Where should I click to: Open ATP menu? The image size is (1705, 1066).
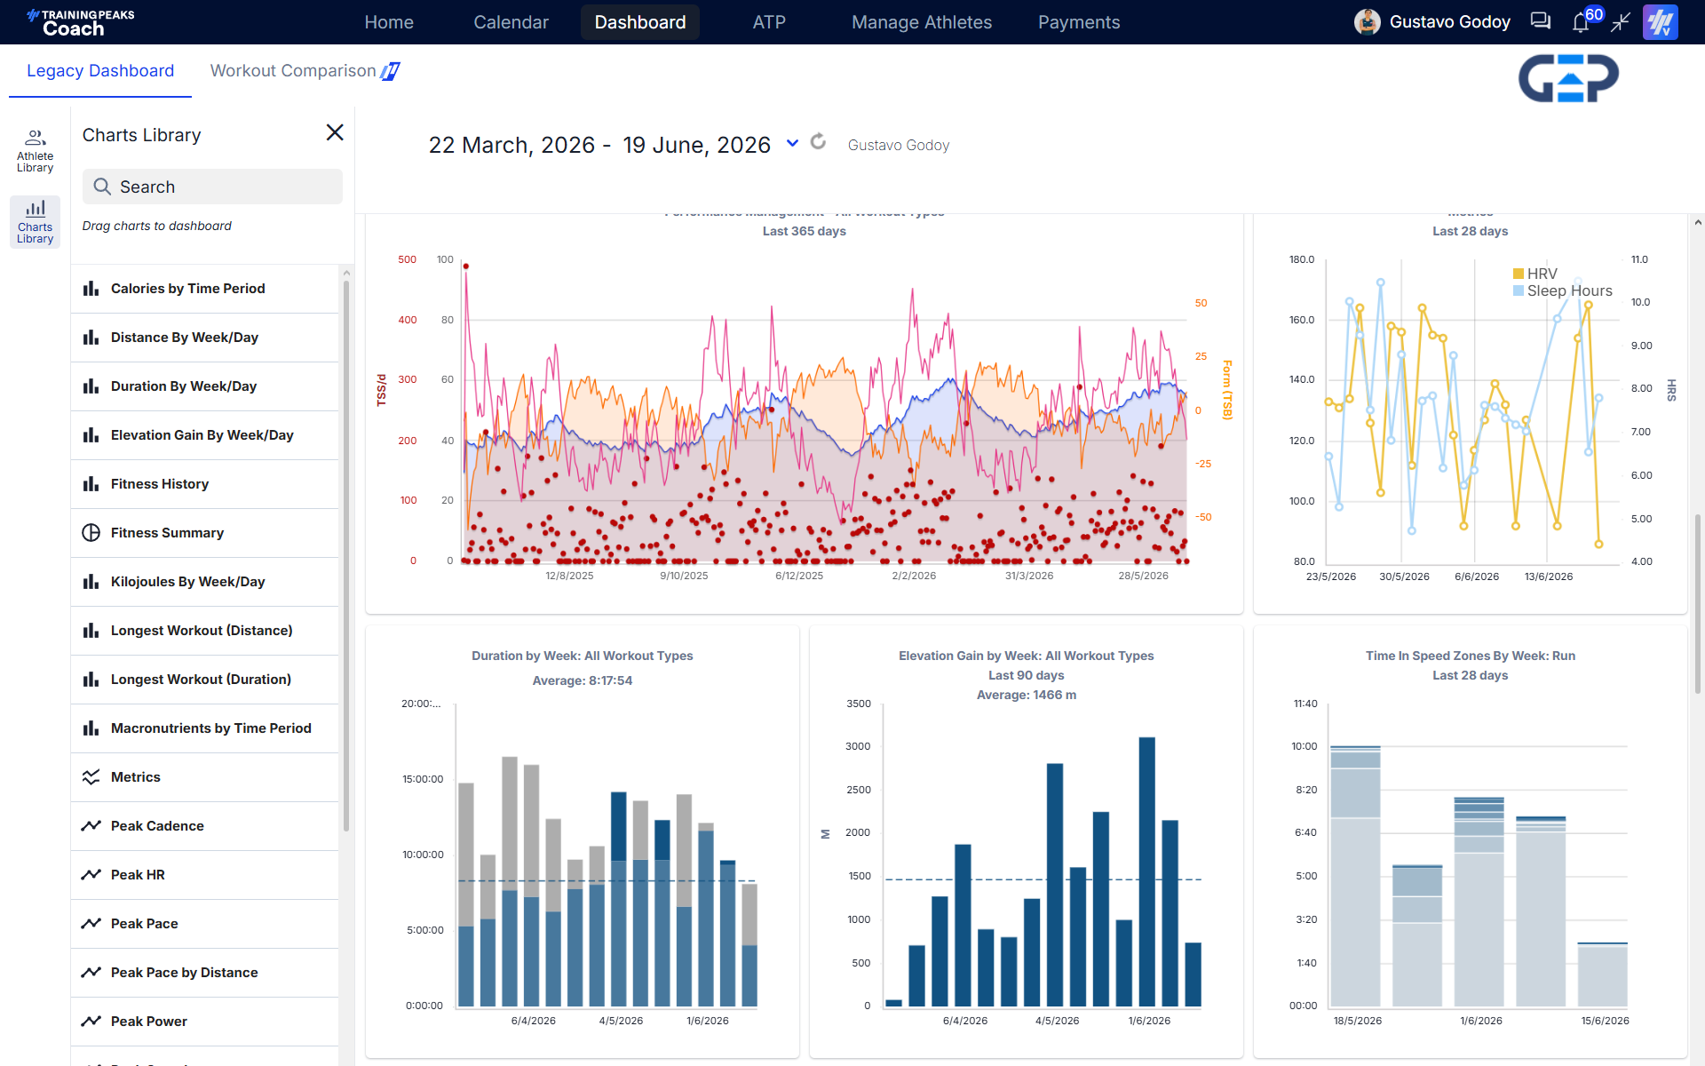point(769,22)
